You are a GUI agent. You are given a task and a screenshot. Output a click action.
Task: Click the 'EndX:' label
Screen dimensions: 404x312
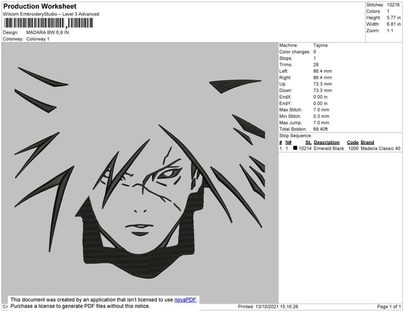click(285, 97)
